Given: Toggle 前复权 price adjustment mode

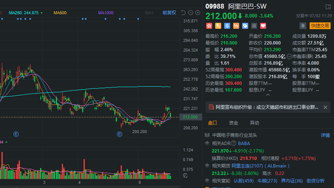Looking at the screenshot, I should coord(169,13).
